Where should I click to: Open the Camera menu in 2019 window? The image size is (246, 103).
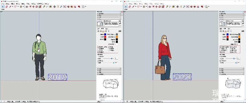[18, 4]
